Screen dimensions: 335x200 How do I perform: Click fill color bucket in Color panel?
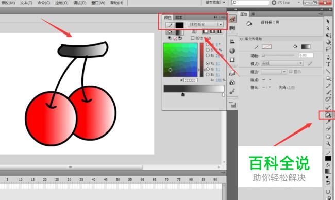pos(170,32)
